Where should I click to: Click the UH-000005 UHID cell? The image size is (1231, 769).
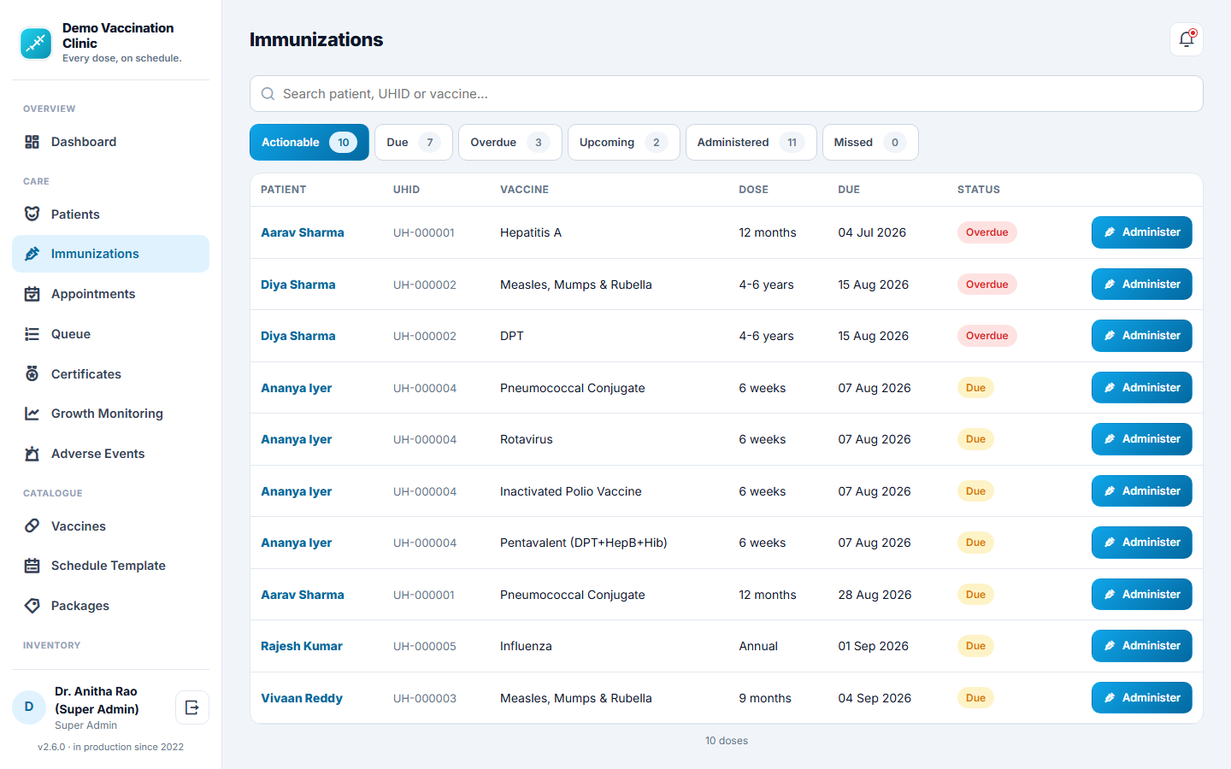click(x=425, y=646)
